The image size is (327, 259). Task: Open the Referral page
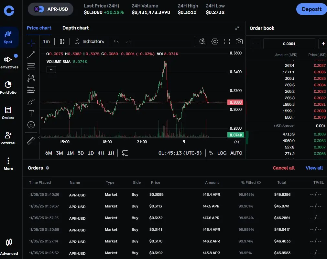[x=8, y=138]
